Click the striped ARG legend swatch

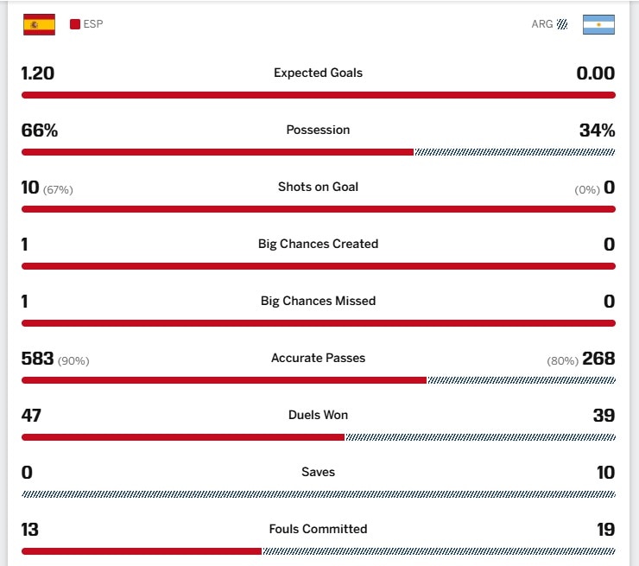pyautogui.click(x=562, y=24)
